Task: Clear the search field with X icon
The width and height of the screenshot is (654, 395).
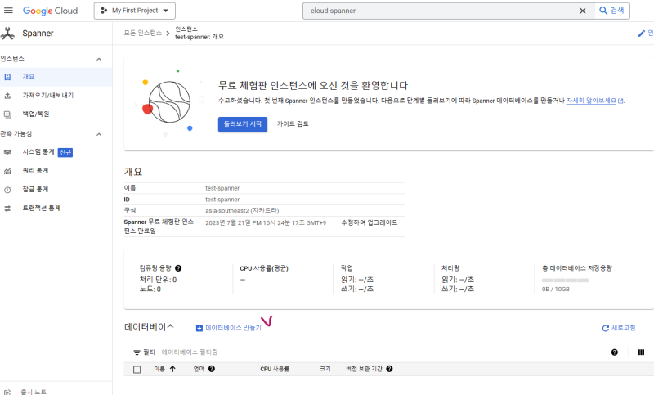Action: (x=582, y=11)
